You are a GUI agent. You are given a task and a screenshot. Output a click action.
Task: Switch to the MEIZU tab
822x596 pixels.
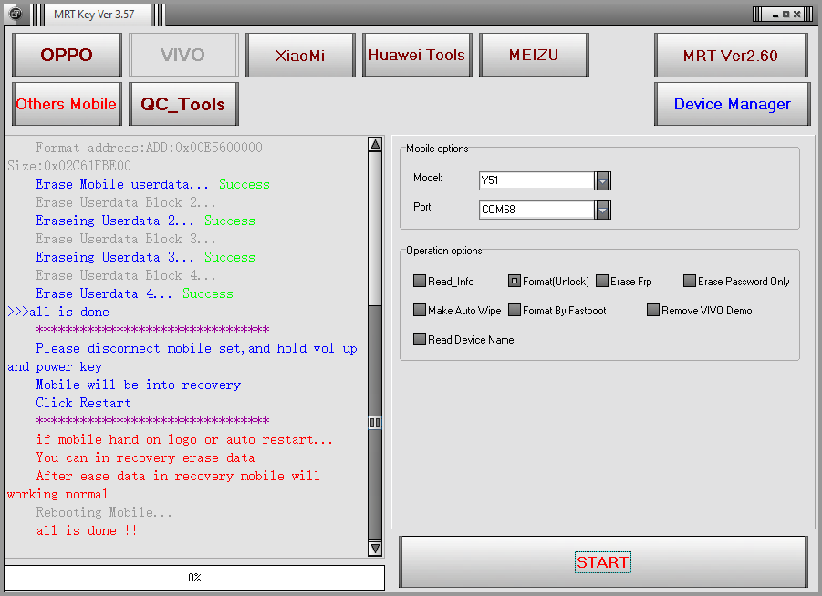coord(534,55)
